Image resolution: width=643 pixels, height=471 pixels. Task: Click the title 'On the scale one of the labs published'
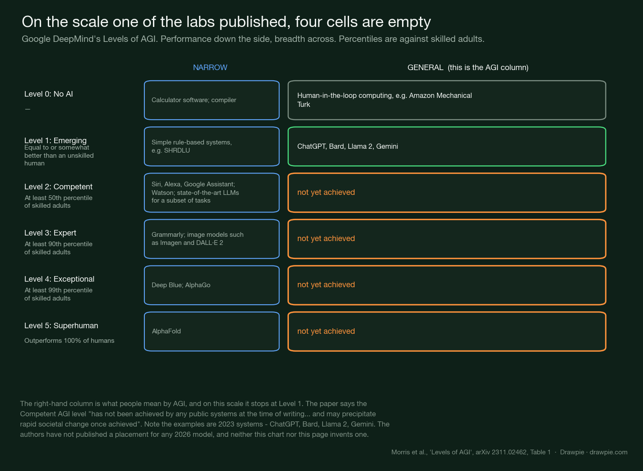pyautogui.click(x=226, y=22)
